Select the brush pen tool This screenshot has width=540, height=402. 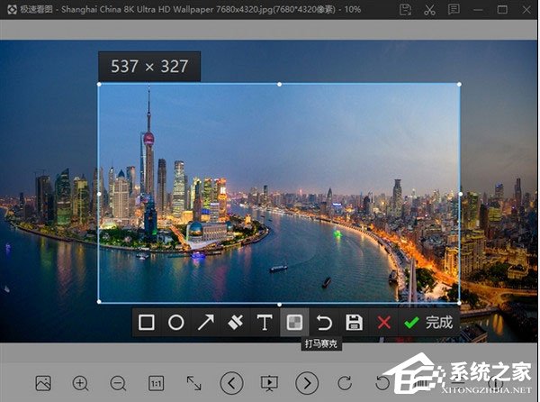(x=235, y=323)
